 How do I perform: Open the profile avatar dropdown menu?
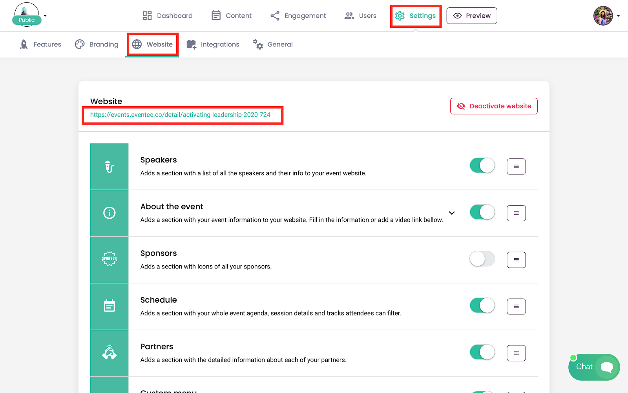[x=606, y=16]
